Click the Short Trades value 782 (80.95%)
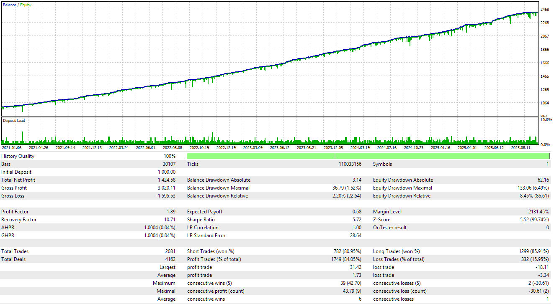 click(x=347, y=251)
